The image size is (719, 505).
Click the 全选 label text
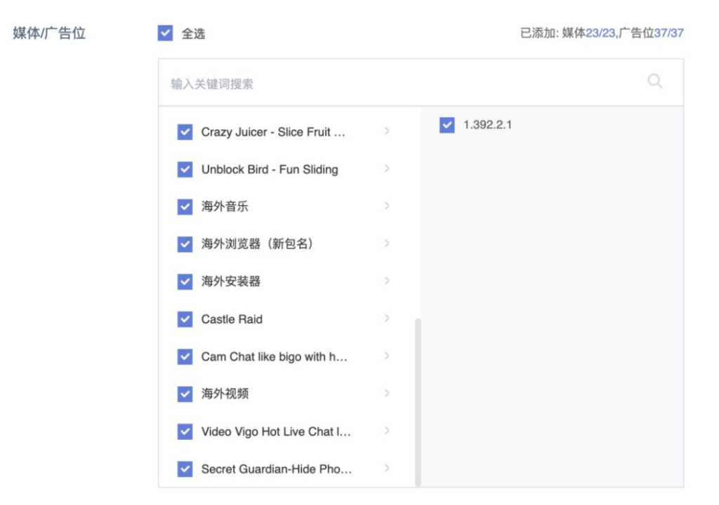pyautogui.click(x=194, y=34)
